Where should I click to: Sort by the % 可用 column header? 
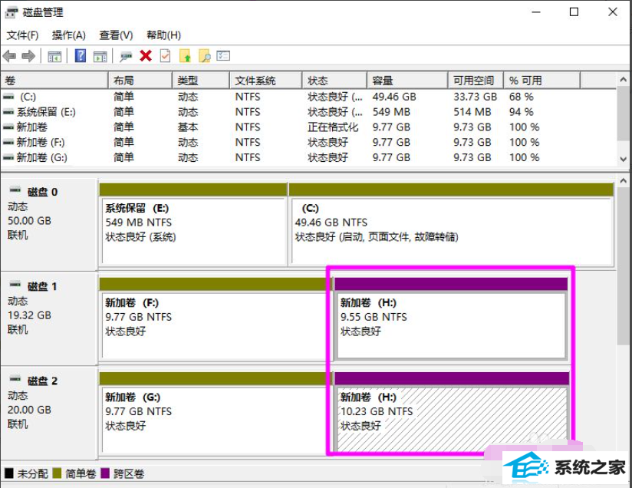(x=542, y=81)
